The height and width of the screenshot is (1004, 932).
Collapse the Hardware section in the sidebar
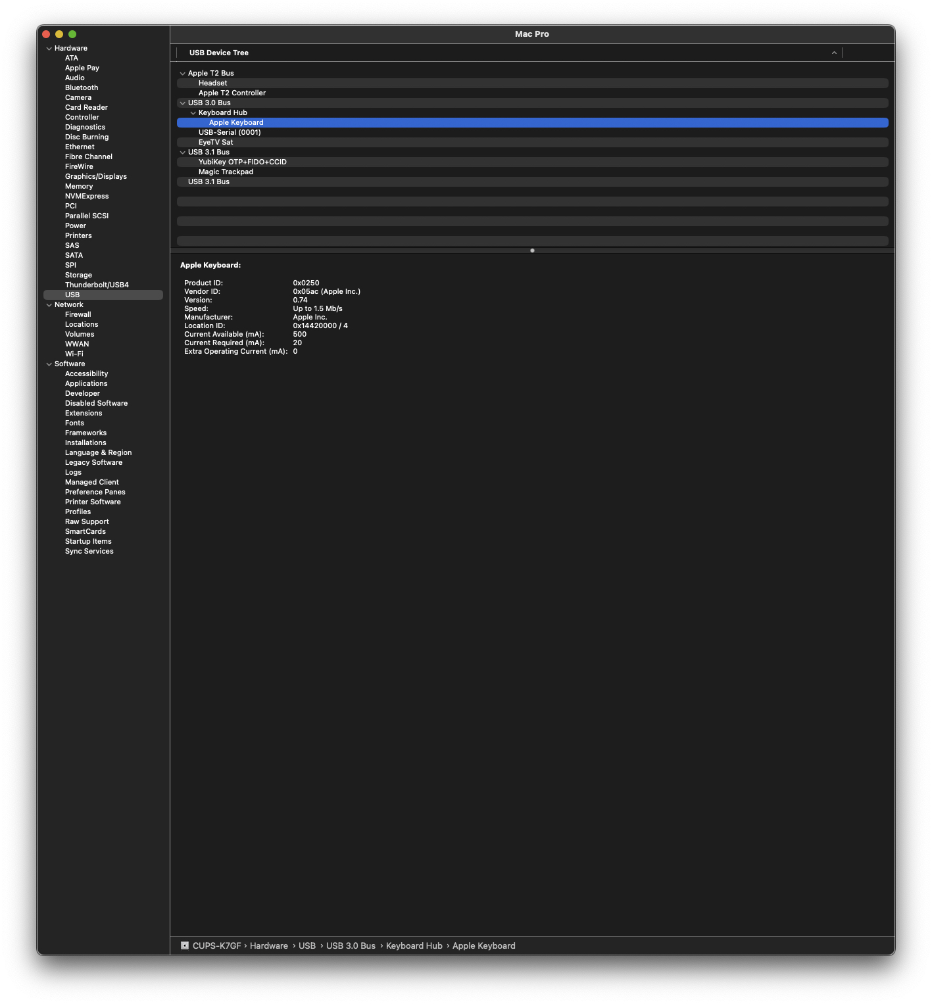click(49, 49)
